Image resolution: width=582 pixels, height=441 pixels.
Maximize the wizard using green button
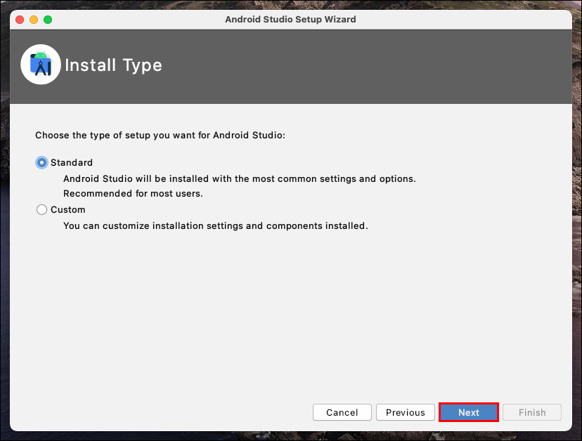coord(48,19)
